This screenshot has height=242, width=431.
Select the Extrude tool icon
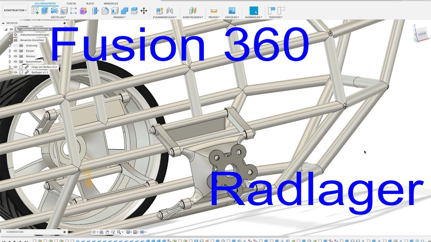pyautogui.click(x=45, y=11)
